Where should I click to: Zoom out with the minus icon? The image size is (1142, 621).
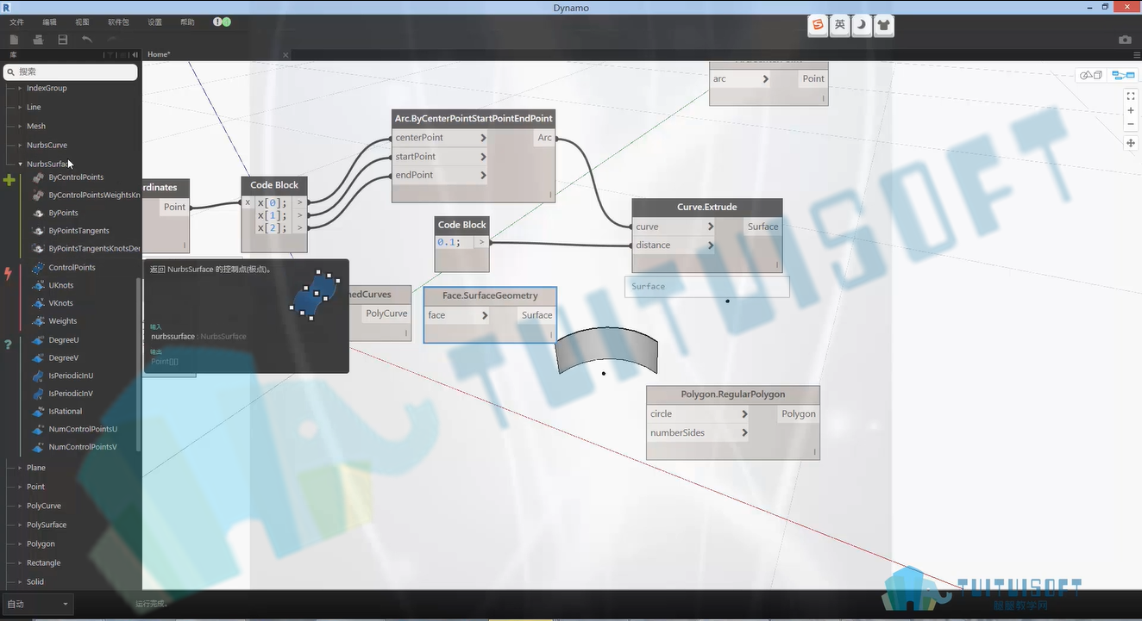[1131, 124]
